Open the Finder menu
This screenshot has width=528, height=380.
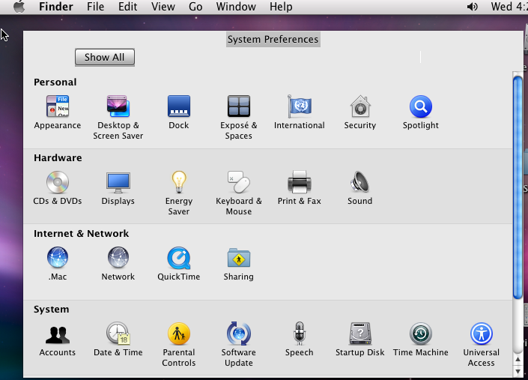[x=56, y=7]
